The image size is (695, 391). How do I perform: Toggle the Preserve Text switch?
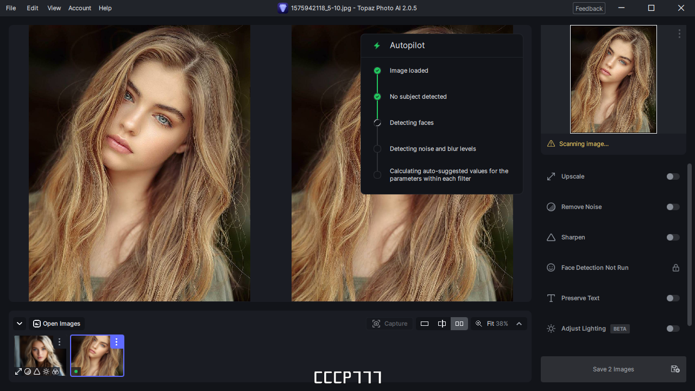[x=673, y=298]
